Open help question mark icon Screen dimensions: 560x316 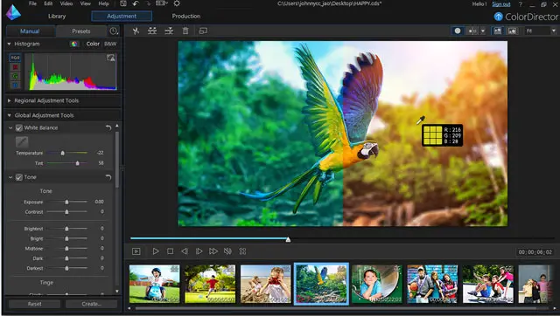click(x=521, y=4)
